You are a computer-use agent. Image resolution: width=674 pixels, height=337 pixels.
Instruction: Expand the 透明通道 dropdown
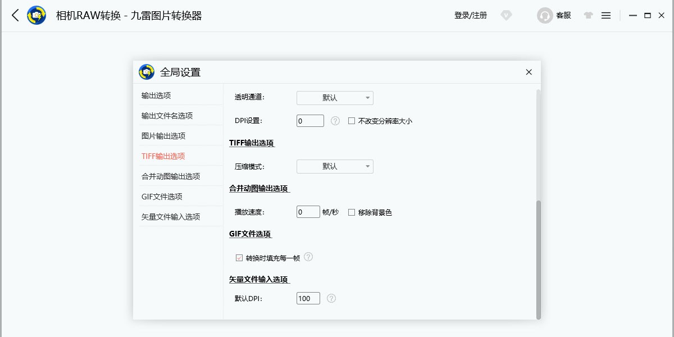335,98
